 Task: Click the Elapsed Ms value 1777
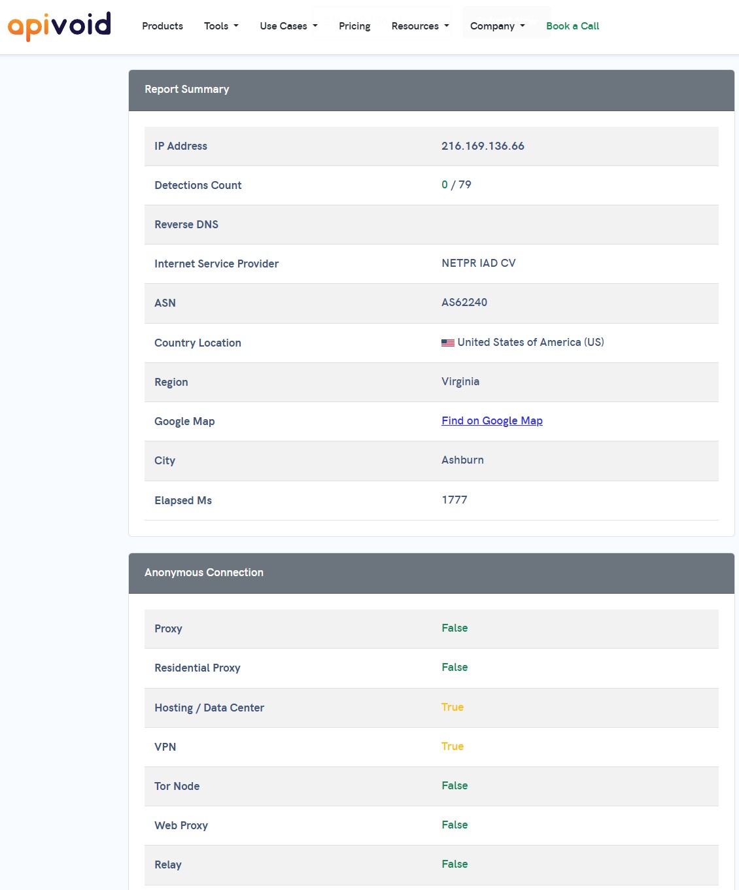(455, 500)
